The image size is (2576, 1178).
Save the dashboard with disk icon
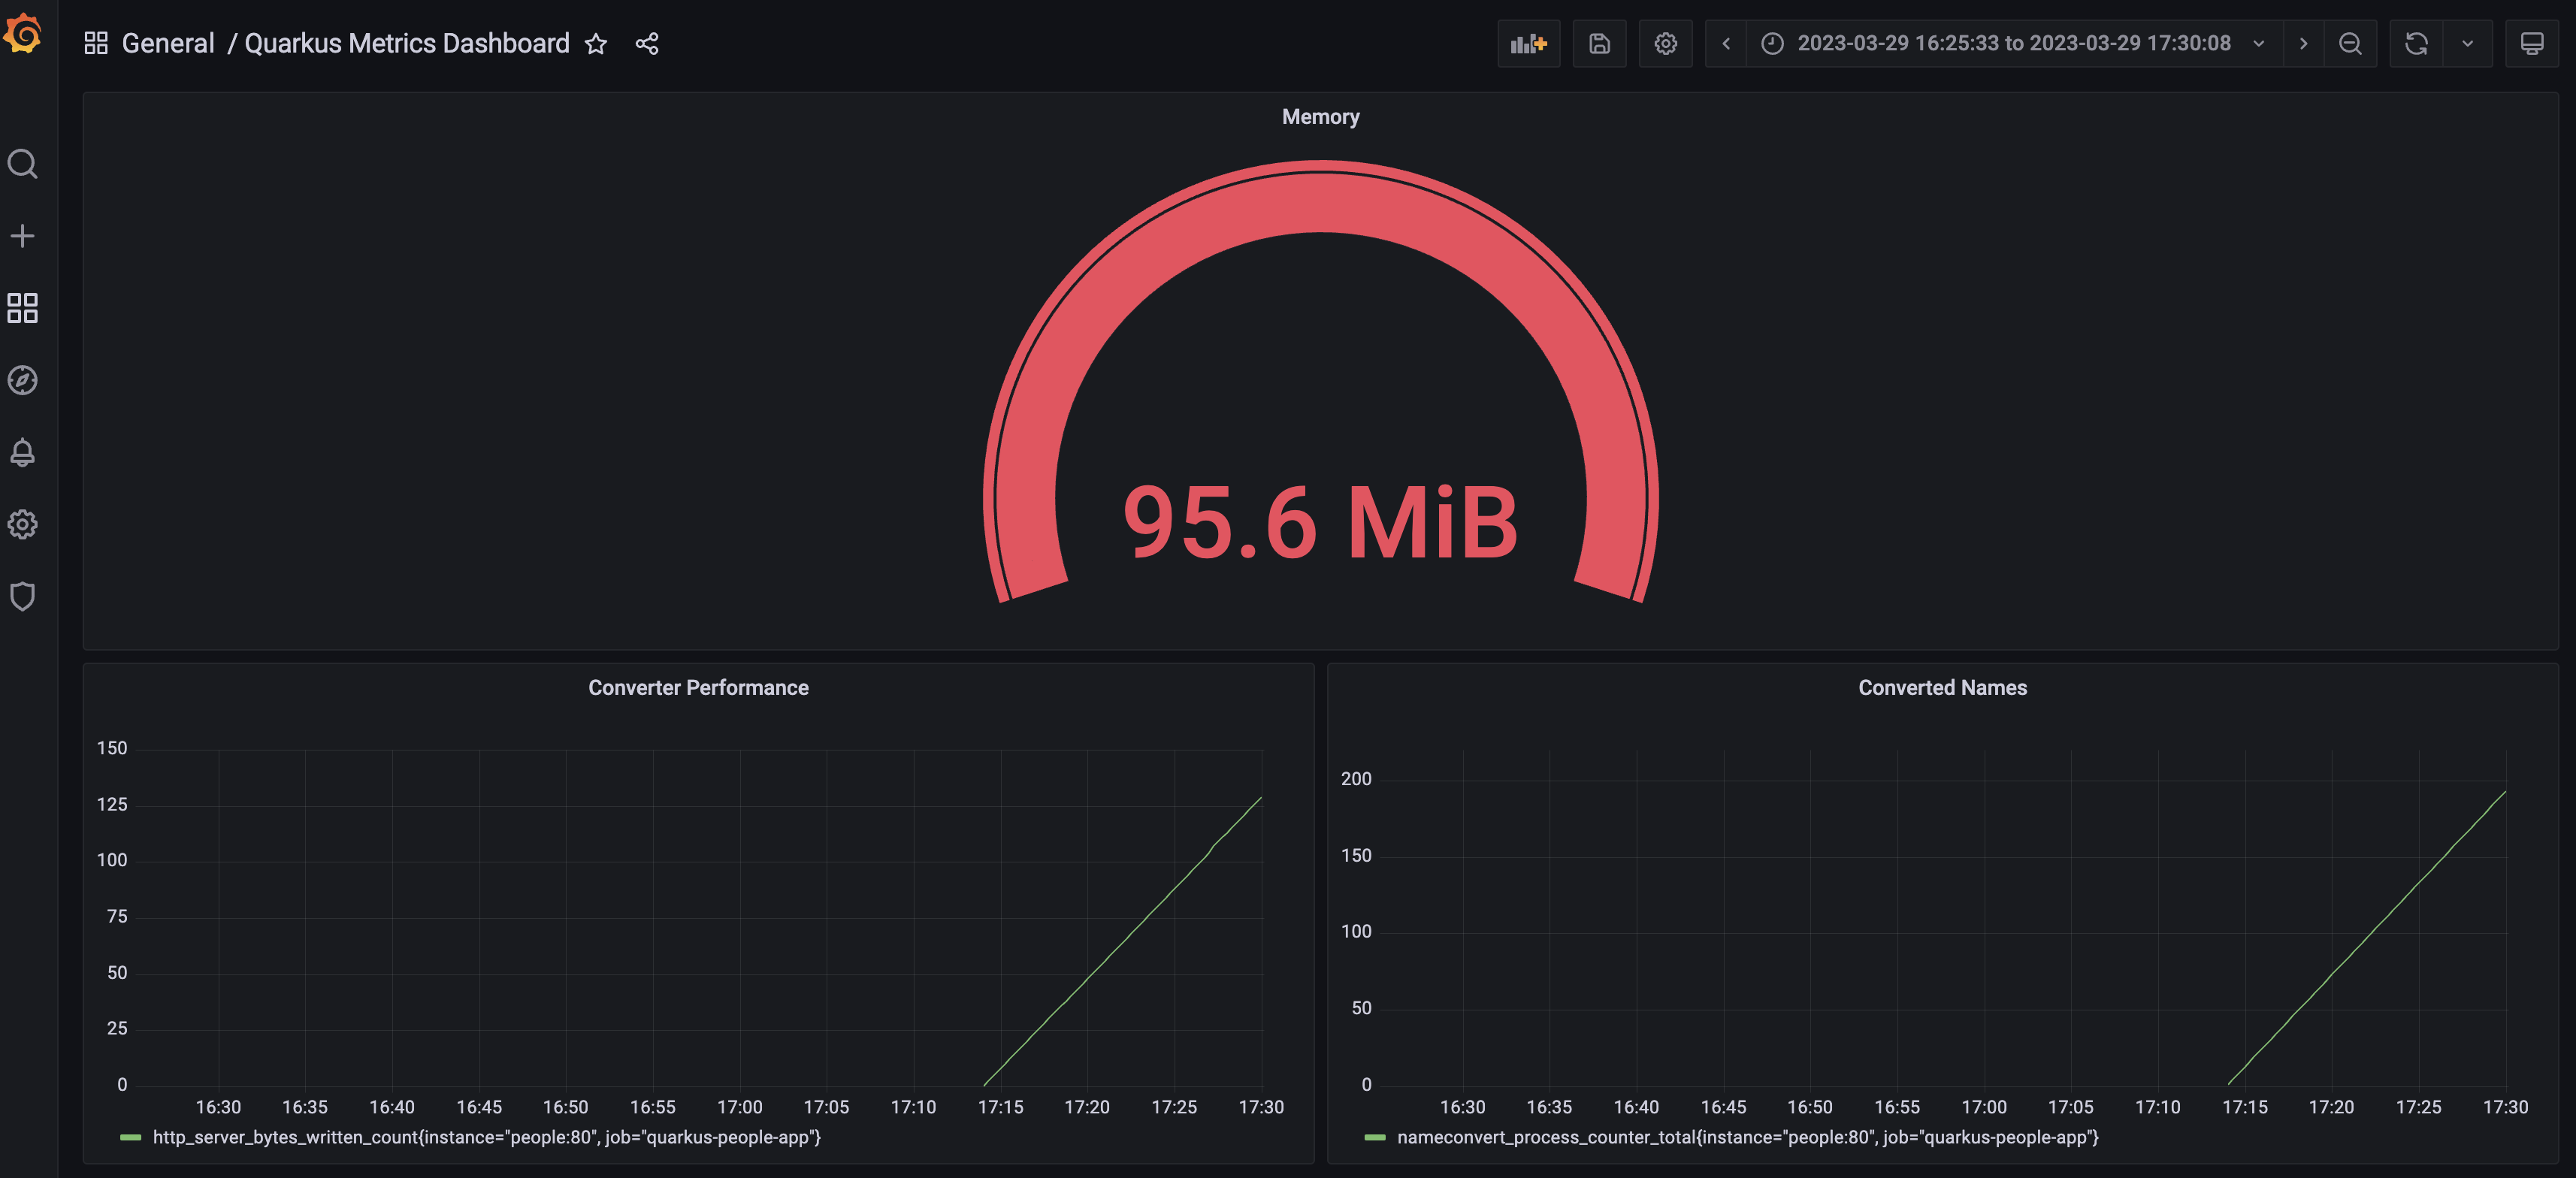pos(1599,44)
